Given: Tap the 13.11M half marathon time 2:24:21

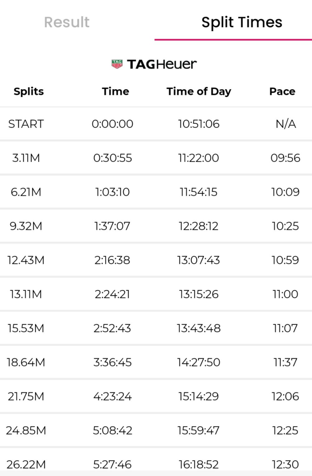Looking at the screenshot, I should point(112,294).
